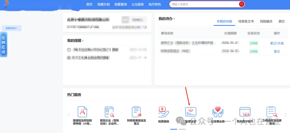Screen dimensions: 290x133
Task: Expand 我的待办 heading arrow
Action: coord(174,19)
